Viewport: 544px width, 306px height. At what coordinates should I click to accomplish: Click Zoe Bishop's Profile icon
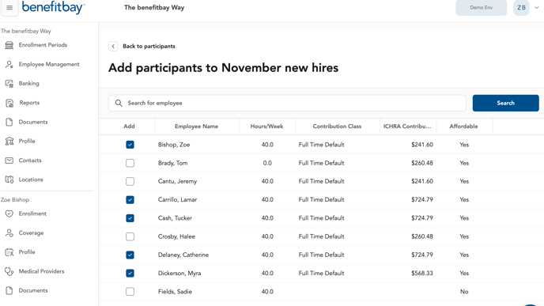click(x=9, y=252)
